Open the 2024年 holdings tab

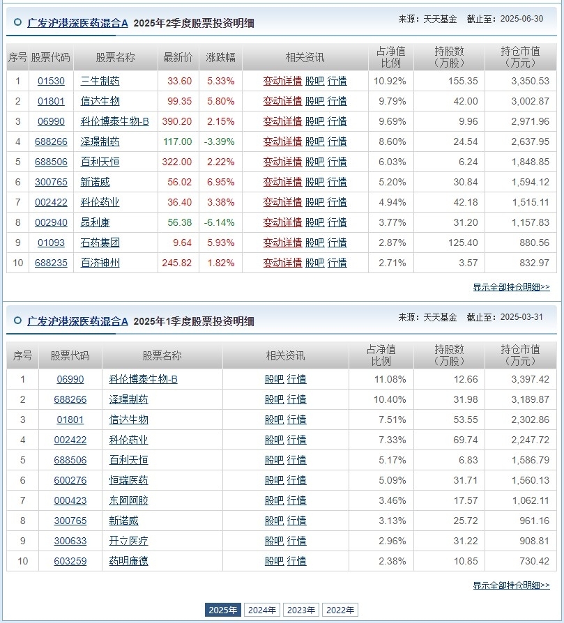262,610
